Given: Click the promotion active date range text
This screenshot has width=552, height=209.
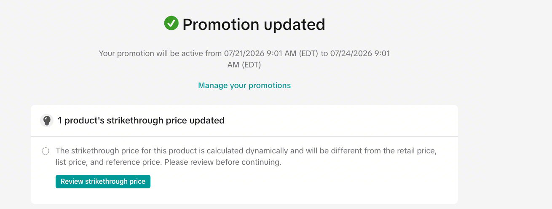Looking at the screenshot, I should (x=244, y=59).
